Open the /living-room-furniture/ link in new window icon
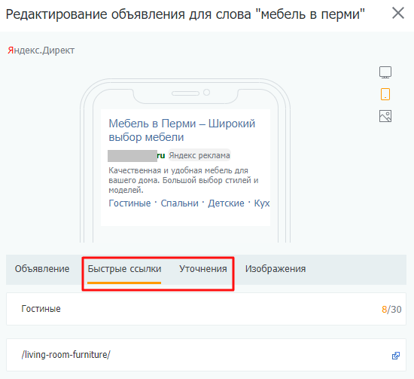 (395, 356)
